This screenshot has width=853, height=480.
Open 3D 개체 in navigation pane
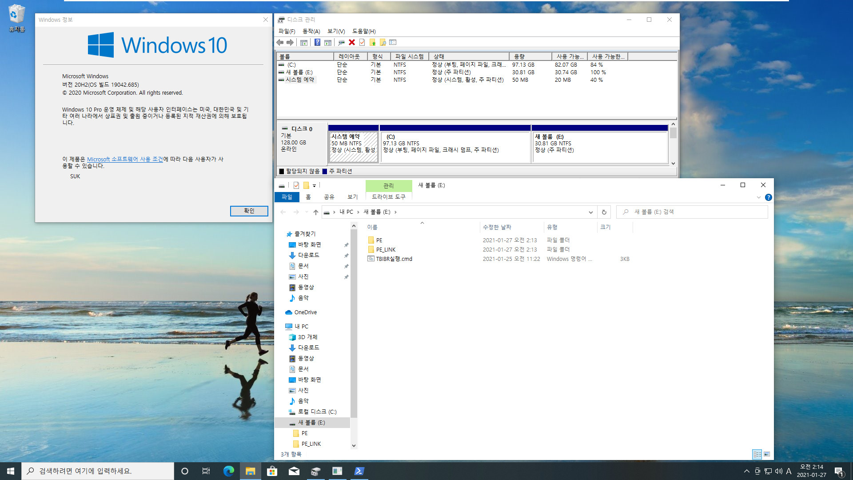(307, 337)
